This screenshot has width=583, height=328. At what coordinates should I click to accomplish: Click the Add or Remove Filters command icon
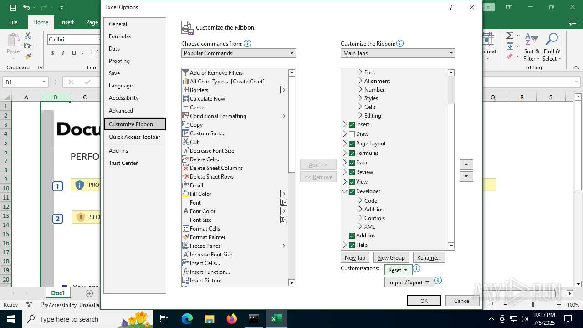point(185,72)
